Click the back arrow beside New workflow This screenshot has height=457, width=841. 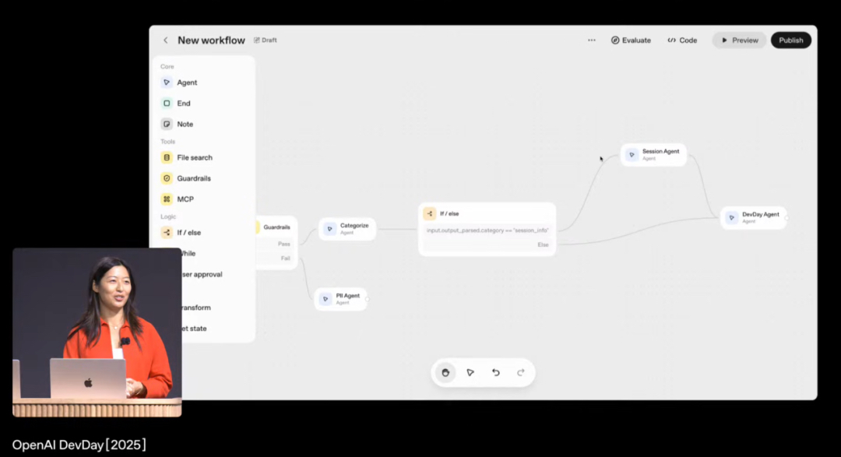(x=165, y=40)
